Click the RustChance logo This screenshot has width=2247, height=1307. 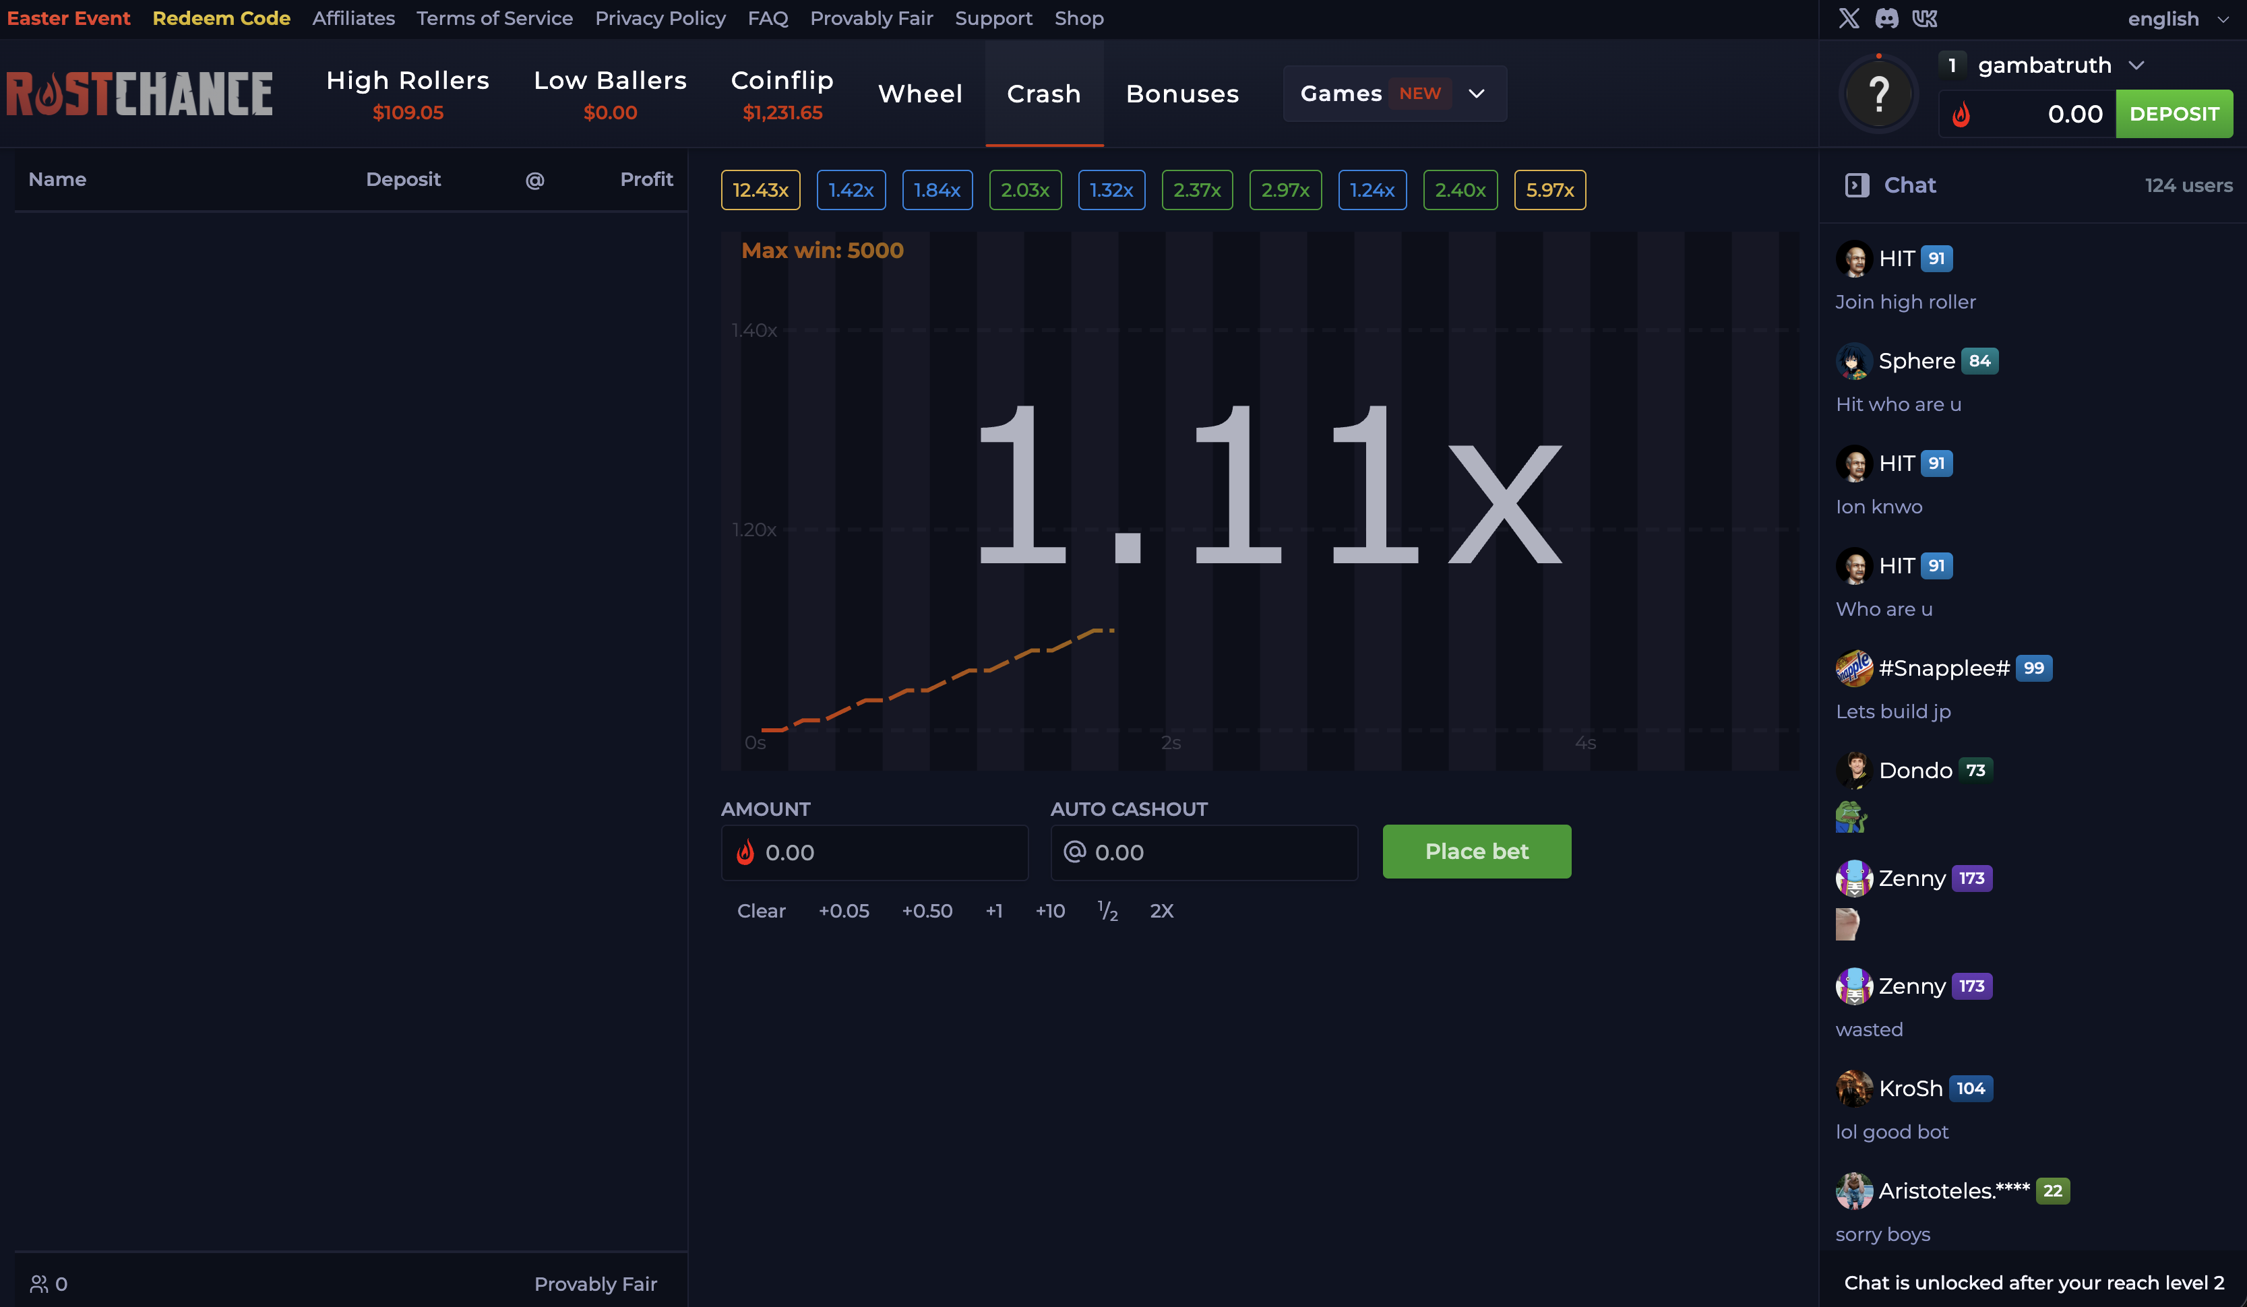click(139, 94)
